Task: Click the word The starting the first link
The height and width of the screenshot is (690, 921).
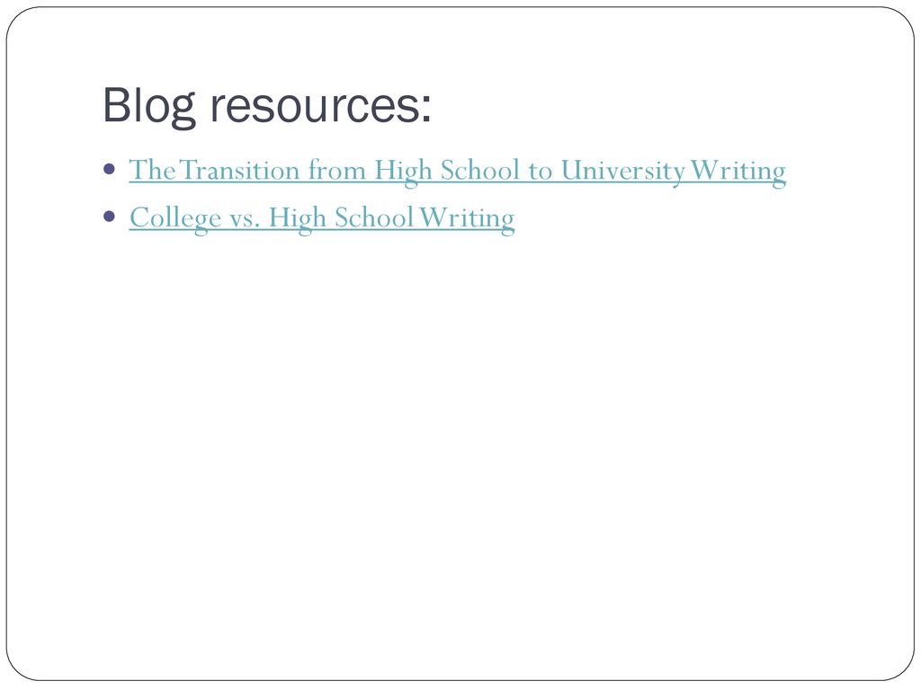Action: (x=152, y=171)
